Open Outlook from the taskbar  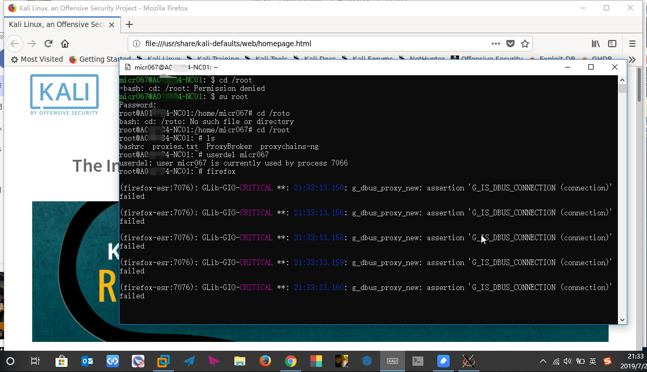pyautogui.click(x=87, y=361)
